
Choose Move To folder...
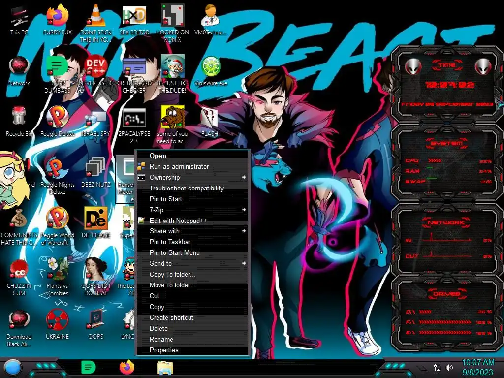[192, 285]
